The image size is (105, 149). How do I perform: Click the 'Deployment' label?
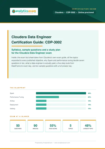click(x=14, y=105)
